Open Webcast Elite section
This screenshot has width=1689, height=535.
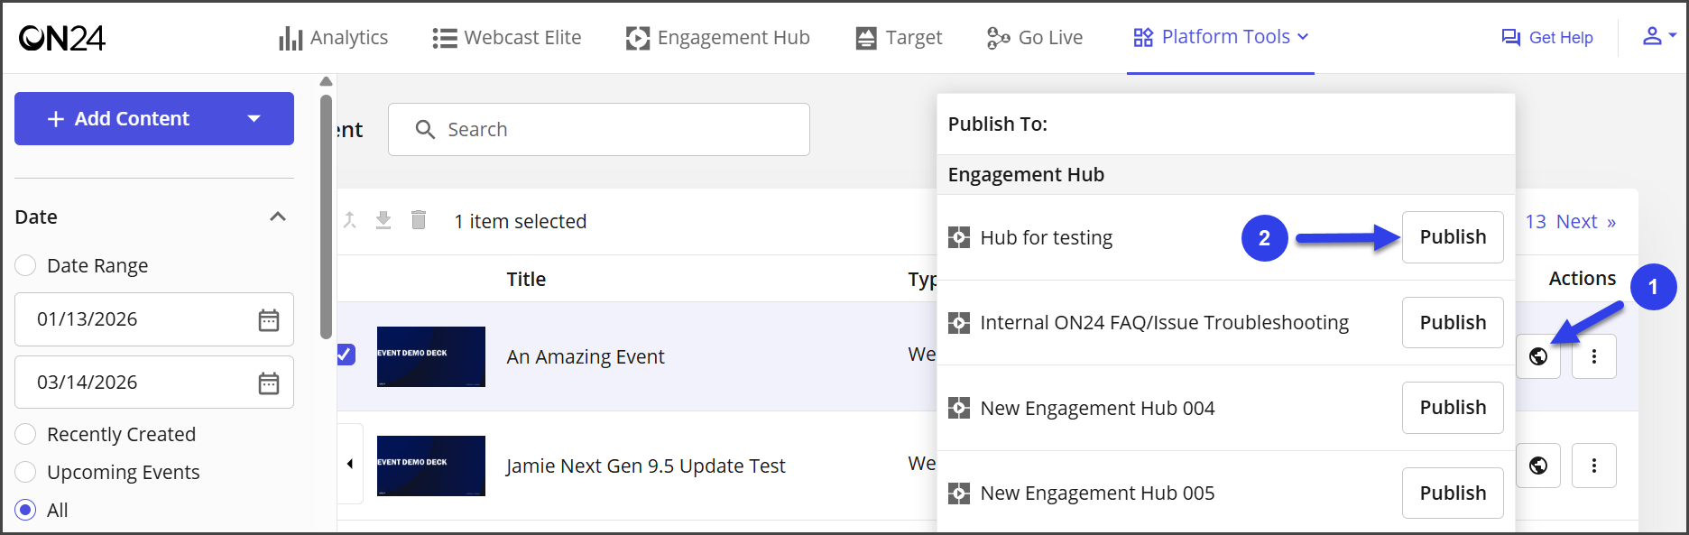coord(507,38)
